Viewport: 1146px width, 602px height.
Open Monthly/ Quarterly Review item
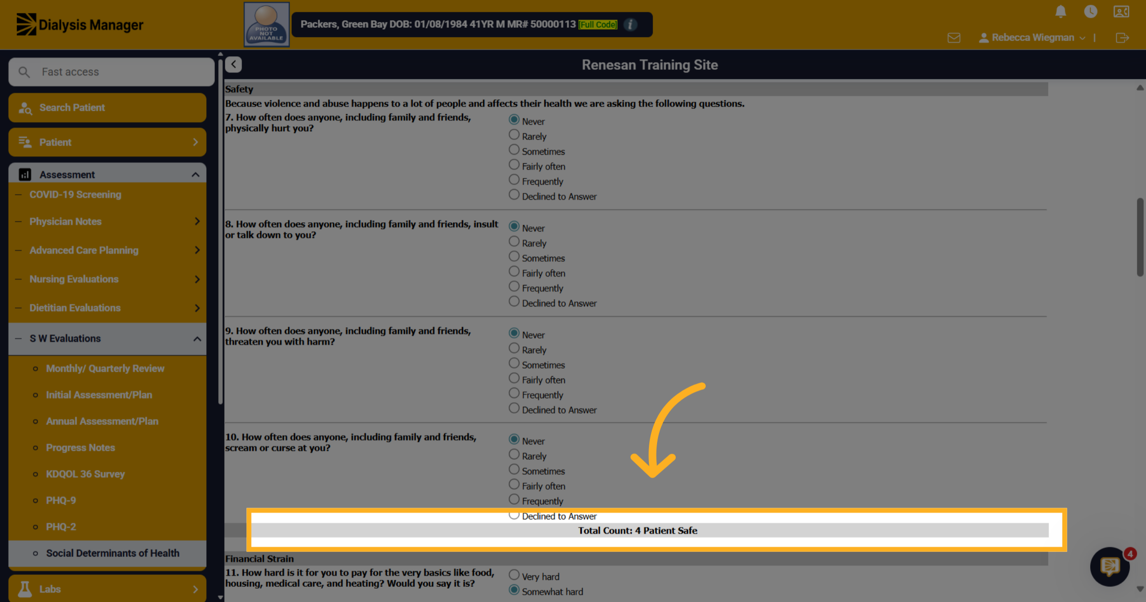(105, 369)
